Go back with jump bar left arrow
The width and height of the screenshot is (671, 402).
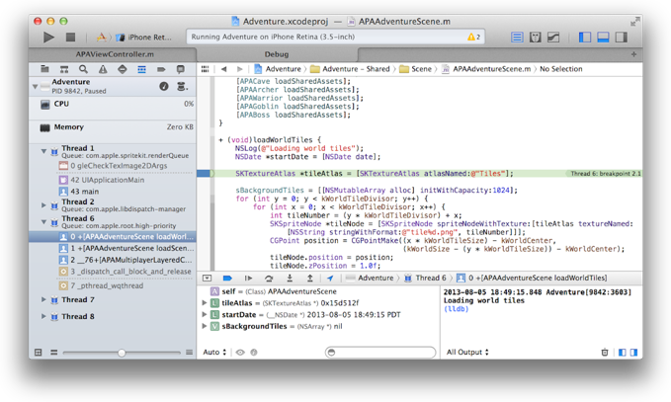tap(223, 69)
